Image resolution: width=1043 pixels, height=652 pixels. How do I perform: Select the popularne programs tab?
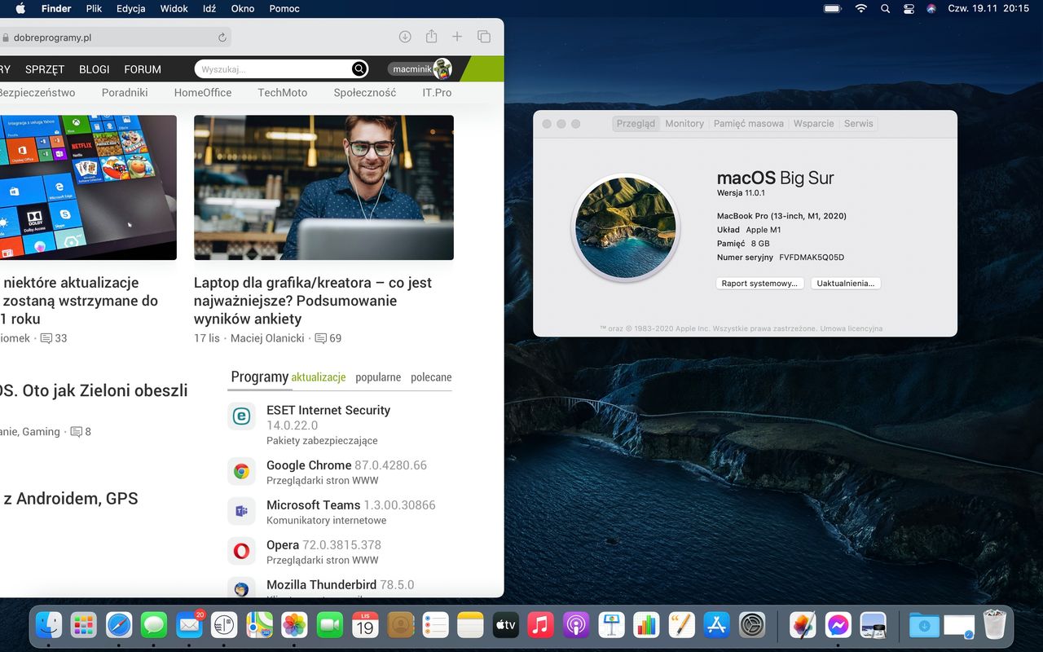point(378,377)
